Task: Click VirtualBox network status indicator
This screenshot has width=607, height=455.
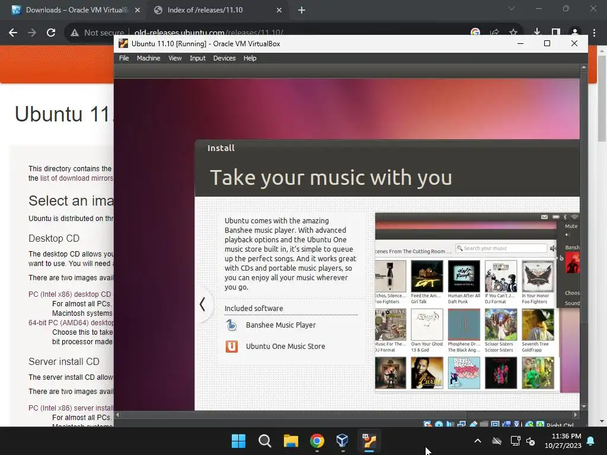Action: [461, 424]
